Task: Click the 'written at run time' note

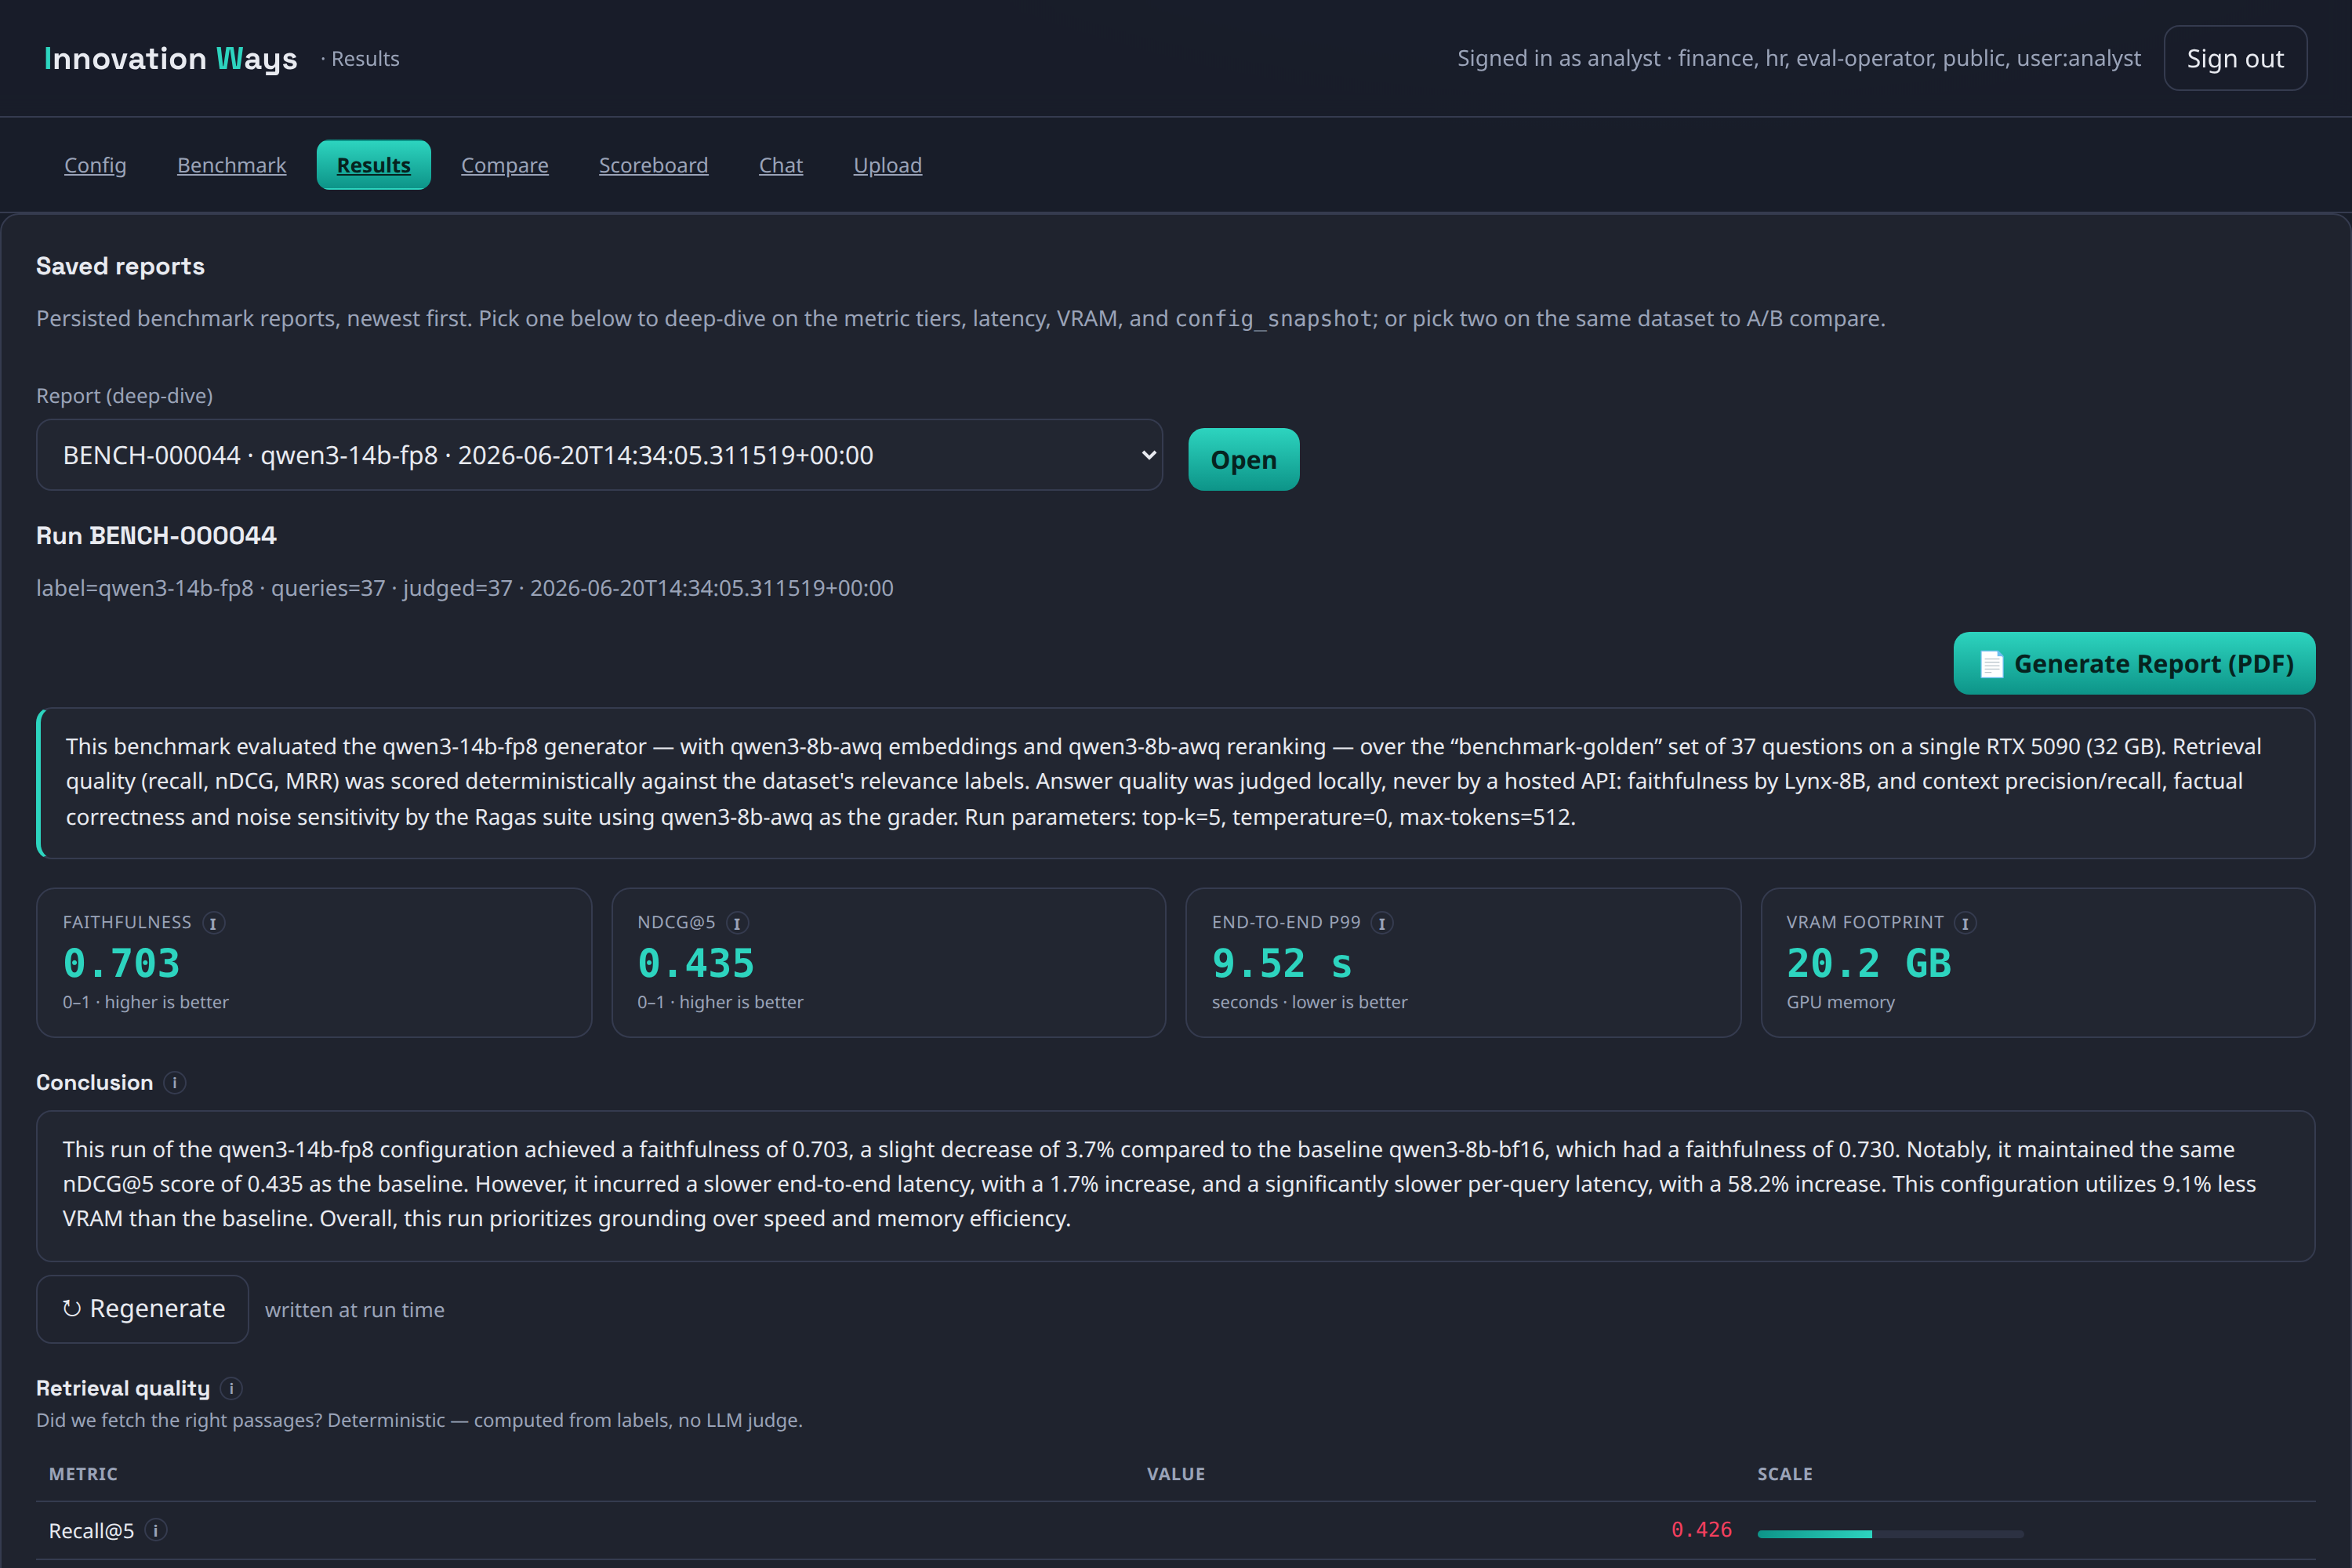Action: pos(355,1310)
